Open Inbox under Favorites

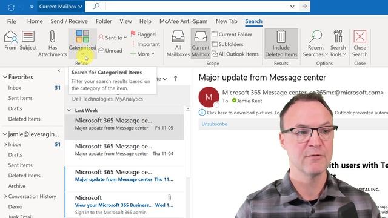(15, 88)
